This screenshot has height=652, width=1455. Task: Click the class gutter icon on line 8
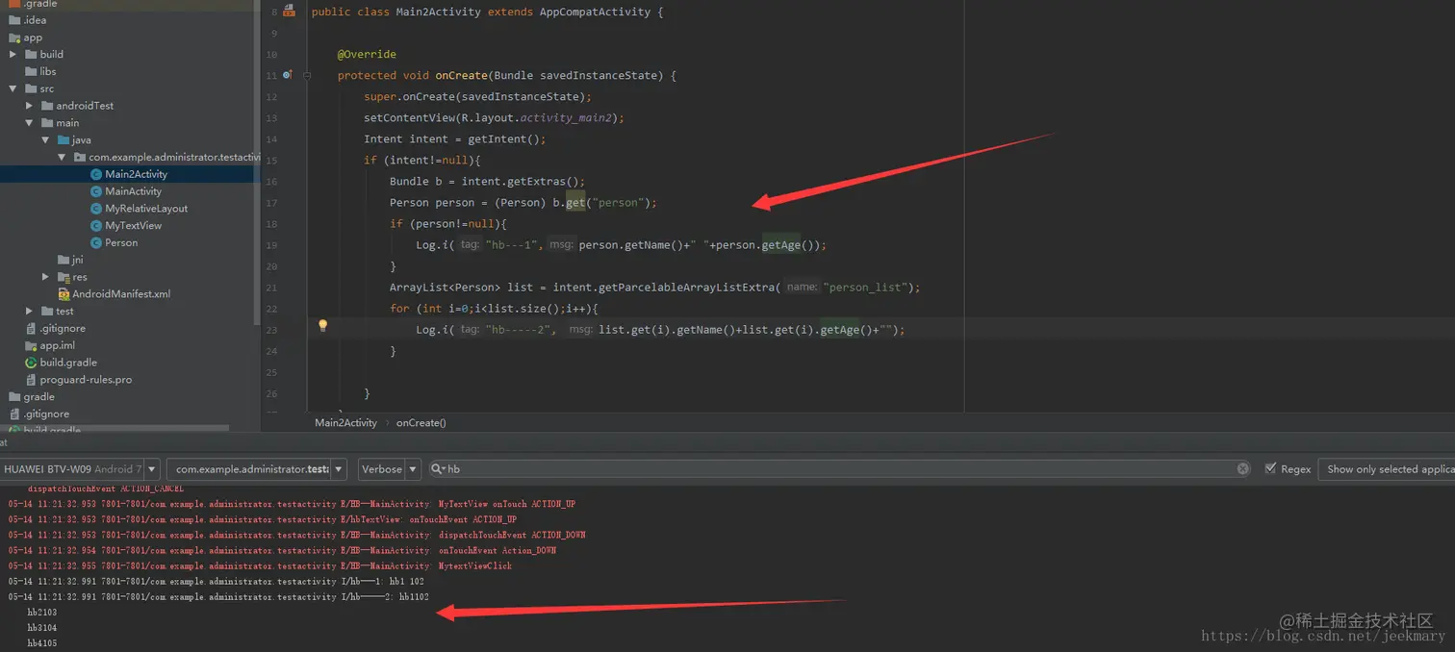pyautogui.click(x=289, y=12)
